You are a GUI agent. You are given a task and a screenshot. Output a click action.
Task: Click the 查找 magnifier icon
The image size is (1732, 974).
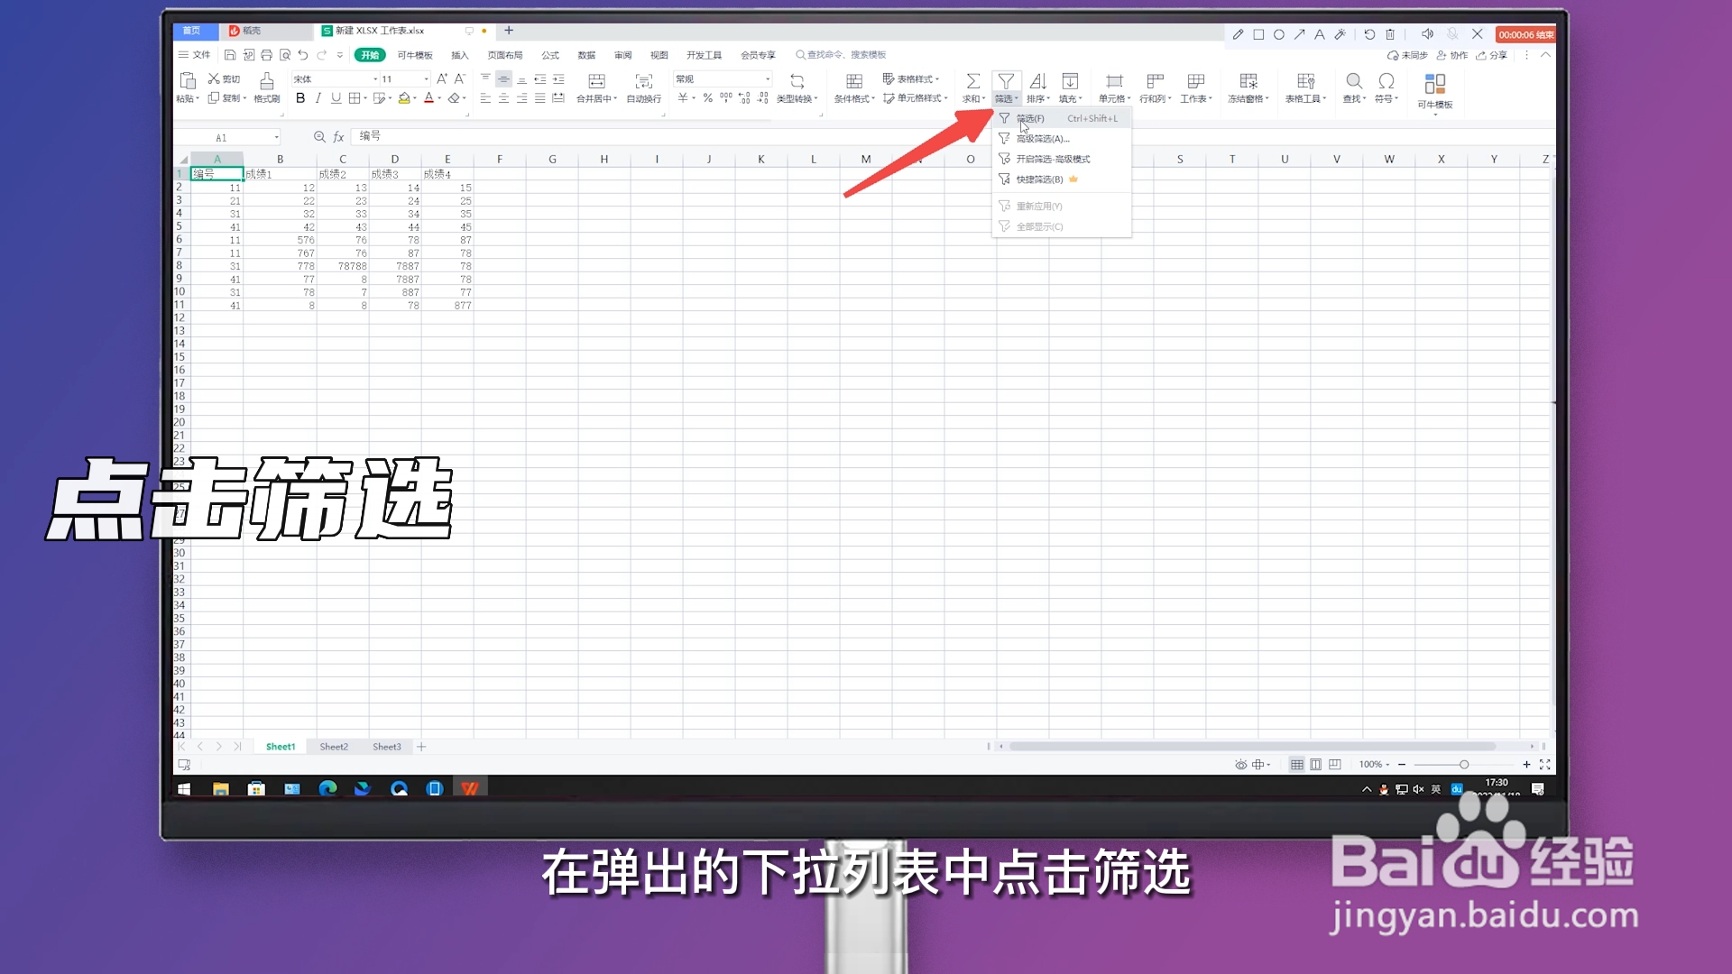tap(1353, 81)
